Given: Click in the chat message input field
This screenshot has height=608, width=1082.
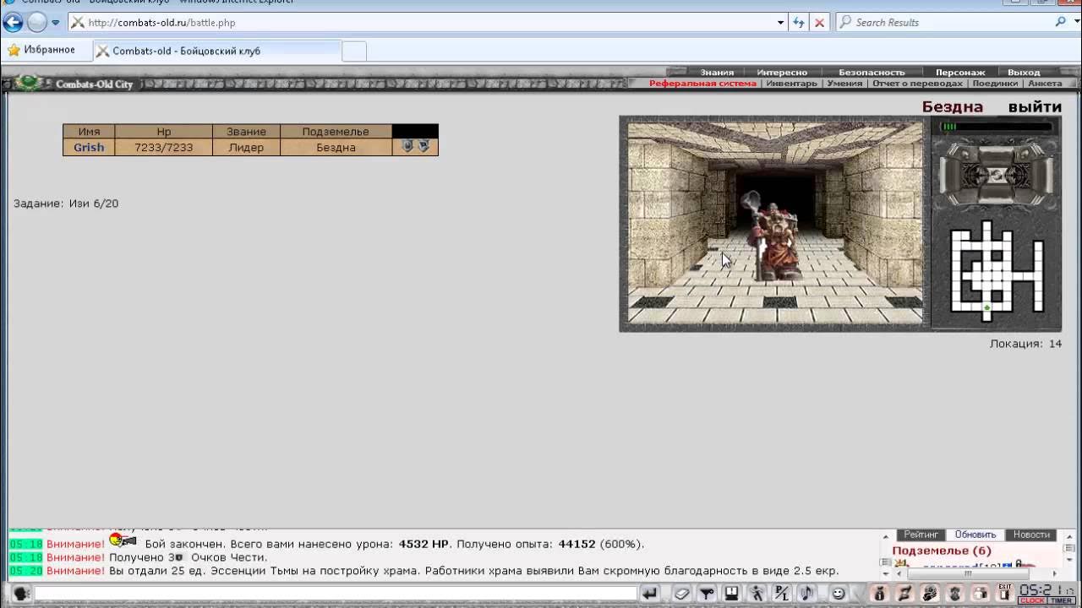Looking at the screenshot, I should [x=336, y=594].
